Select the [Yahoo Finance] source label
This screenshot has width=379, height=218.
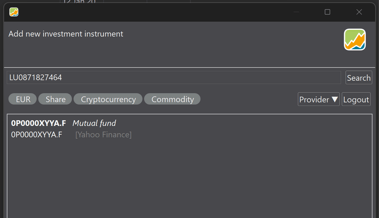click(103, 135)
